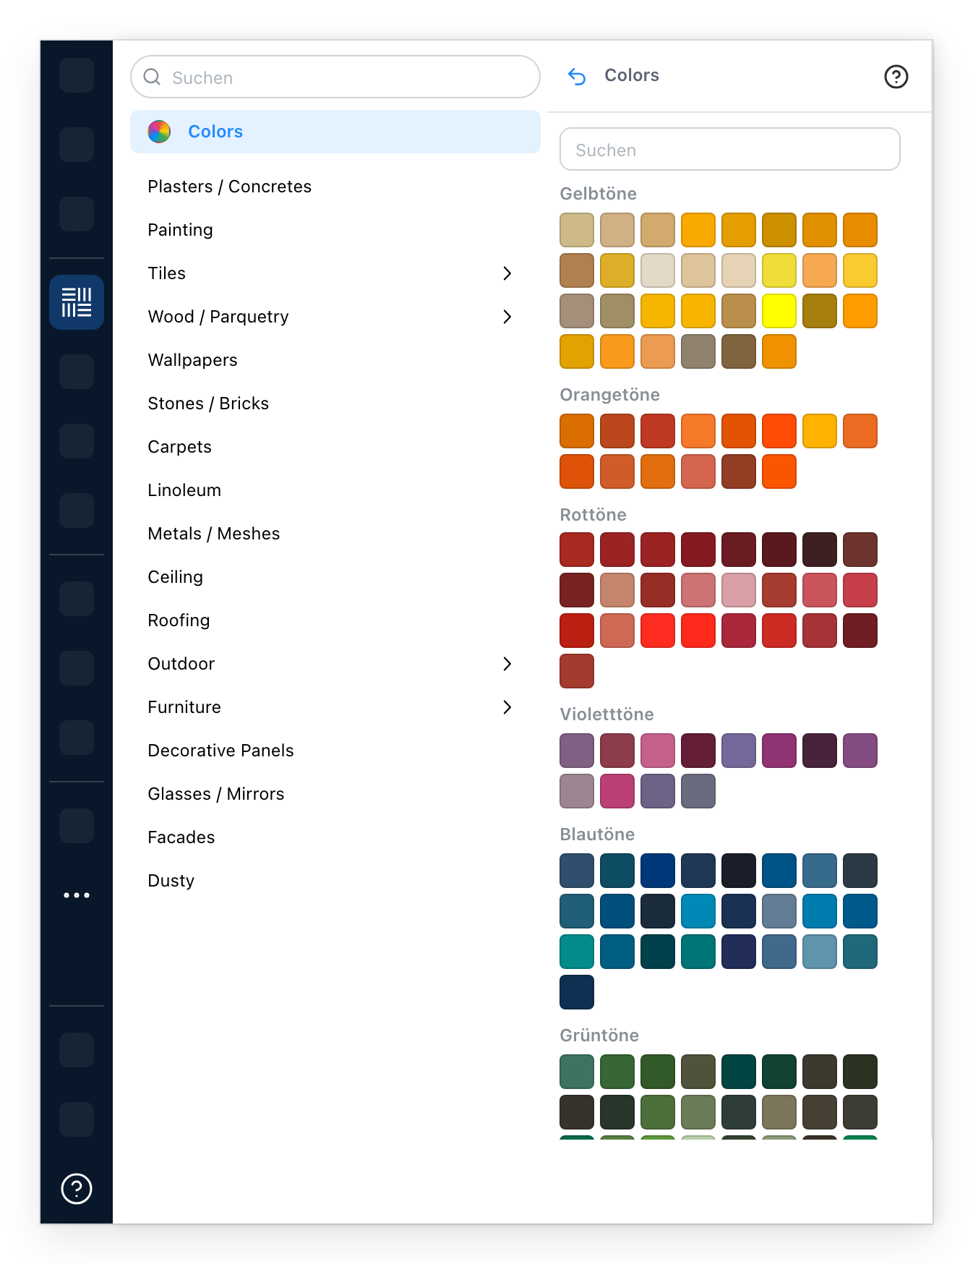Viewport: 973px width, 1264px height.
Task: Expand the Tiles category chevron
Action: coord(507,273)
